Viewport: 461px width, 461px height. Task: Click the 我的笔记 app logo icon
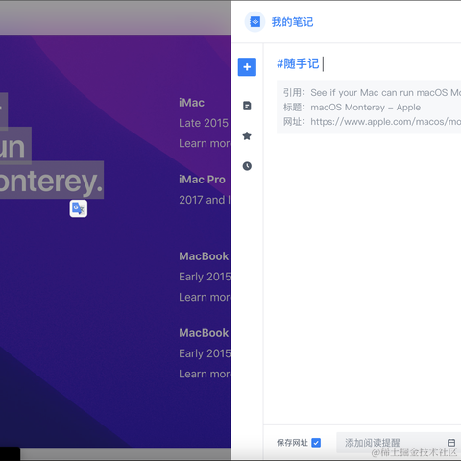coord(255,22)
